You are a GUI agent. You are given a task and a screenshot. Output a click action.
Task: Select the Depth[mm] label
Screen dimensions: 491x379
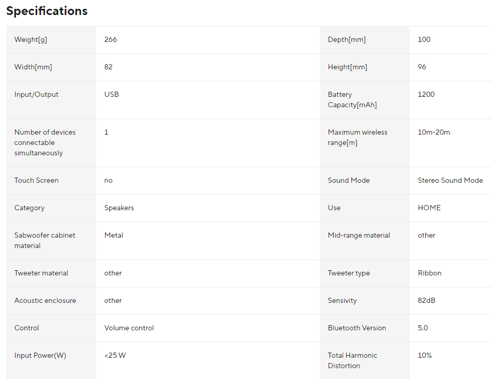(x=347, y=39)
